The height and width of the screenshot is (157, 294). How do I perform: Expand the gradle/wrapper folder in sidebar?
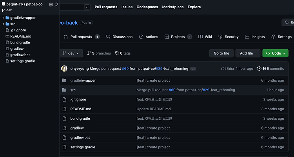click(4, 18)
